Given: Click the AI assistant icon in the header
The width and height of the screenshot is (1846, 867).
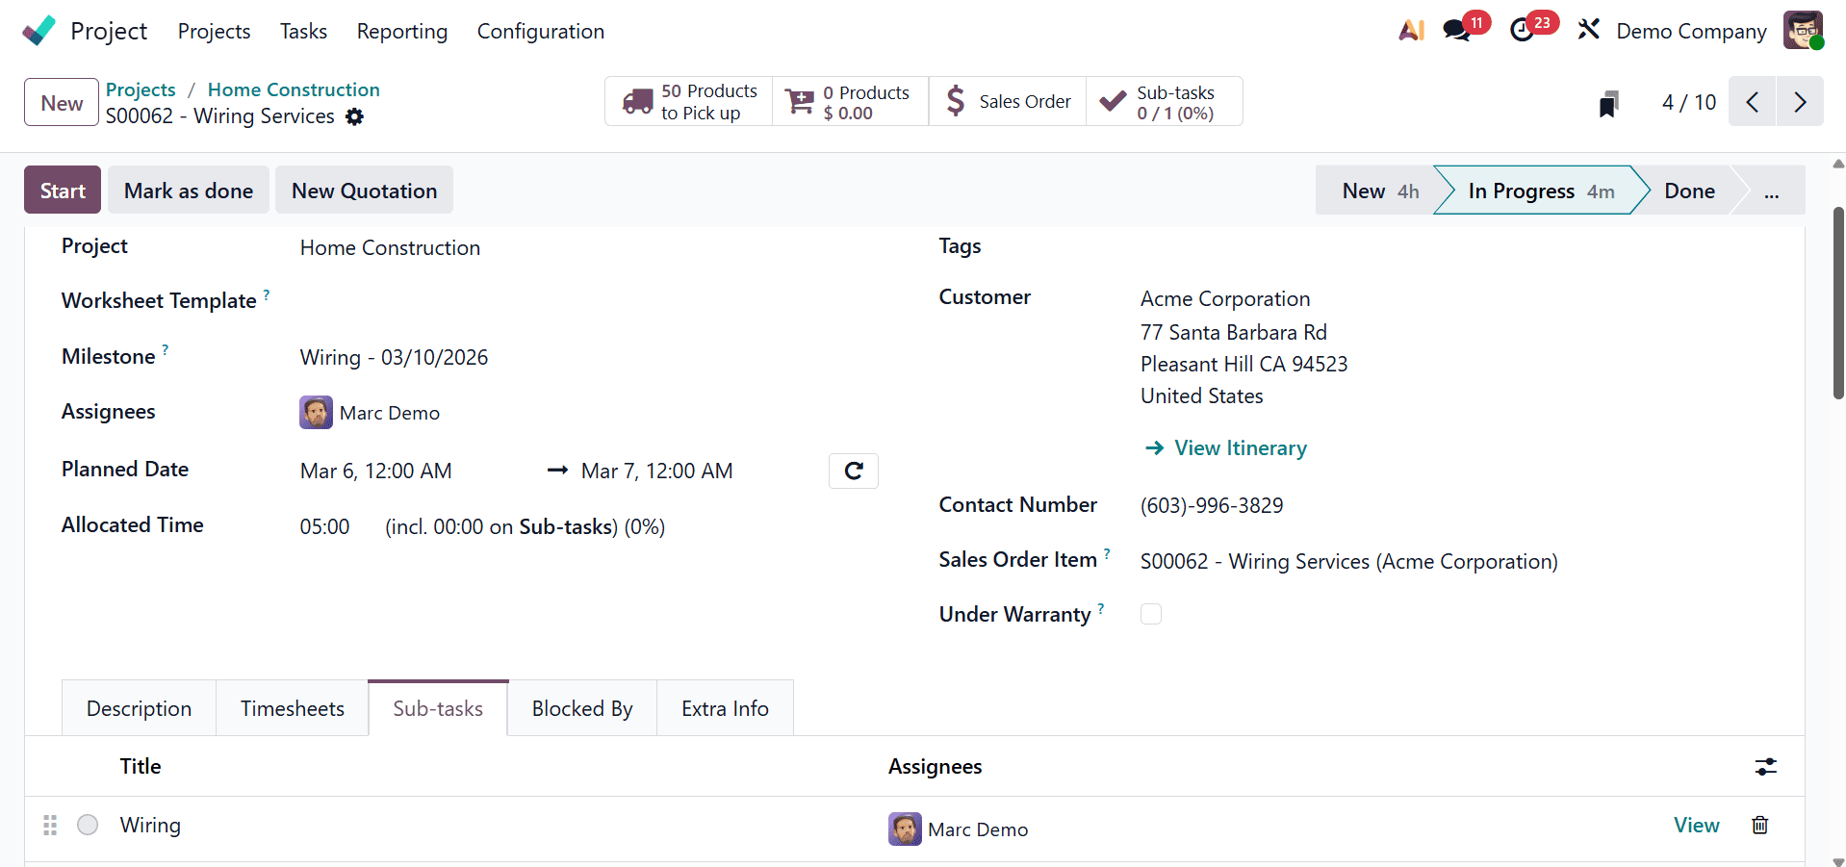Looking at the screenshot, I should [1410, 30].
